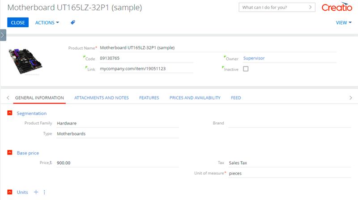The image size is (358, 200).
Task: Click the Units section title
Action: coord(22,192)
